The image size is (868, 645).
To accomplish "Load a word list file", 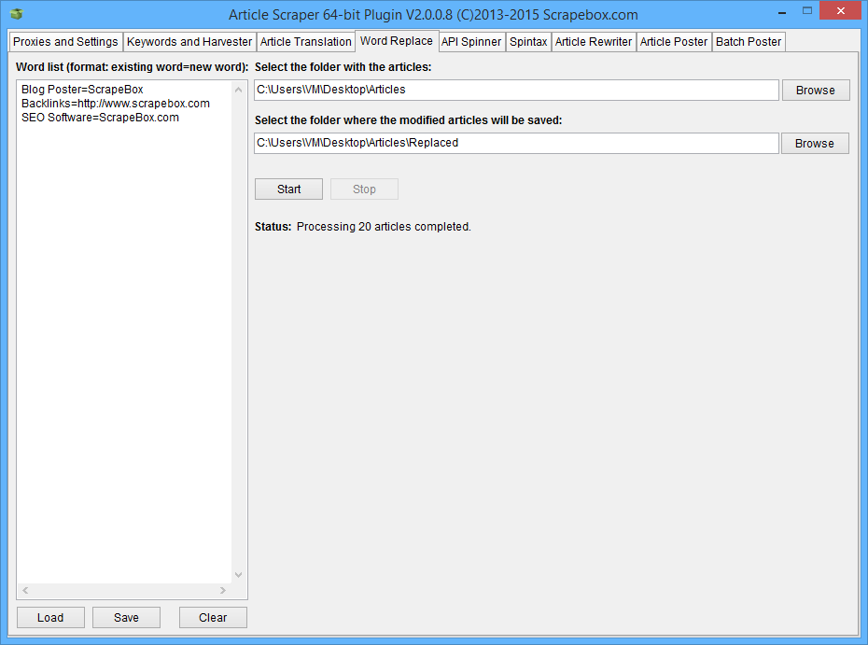I will (50, 617).
